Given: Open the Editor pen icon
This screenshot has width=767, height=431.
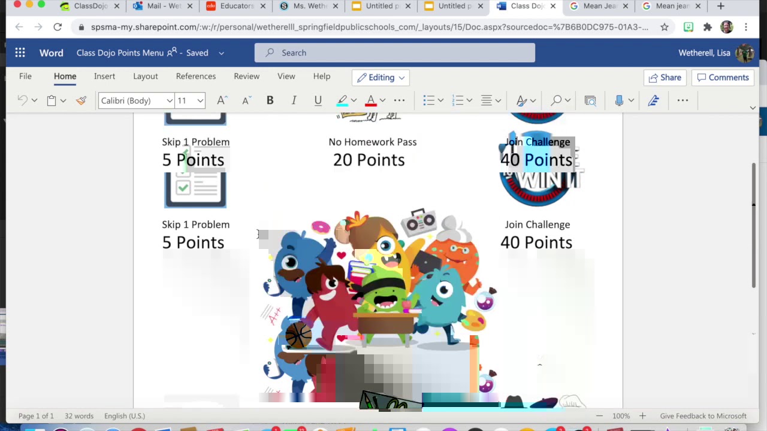Looking at the screenshot, I should point(653,101).
